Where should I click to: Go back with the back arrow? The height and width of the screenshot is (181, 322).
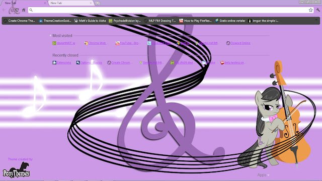(x=4, y=10)
